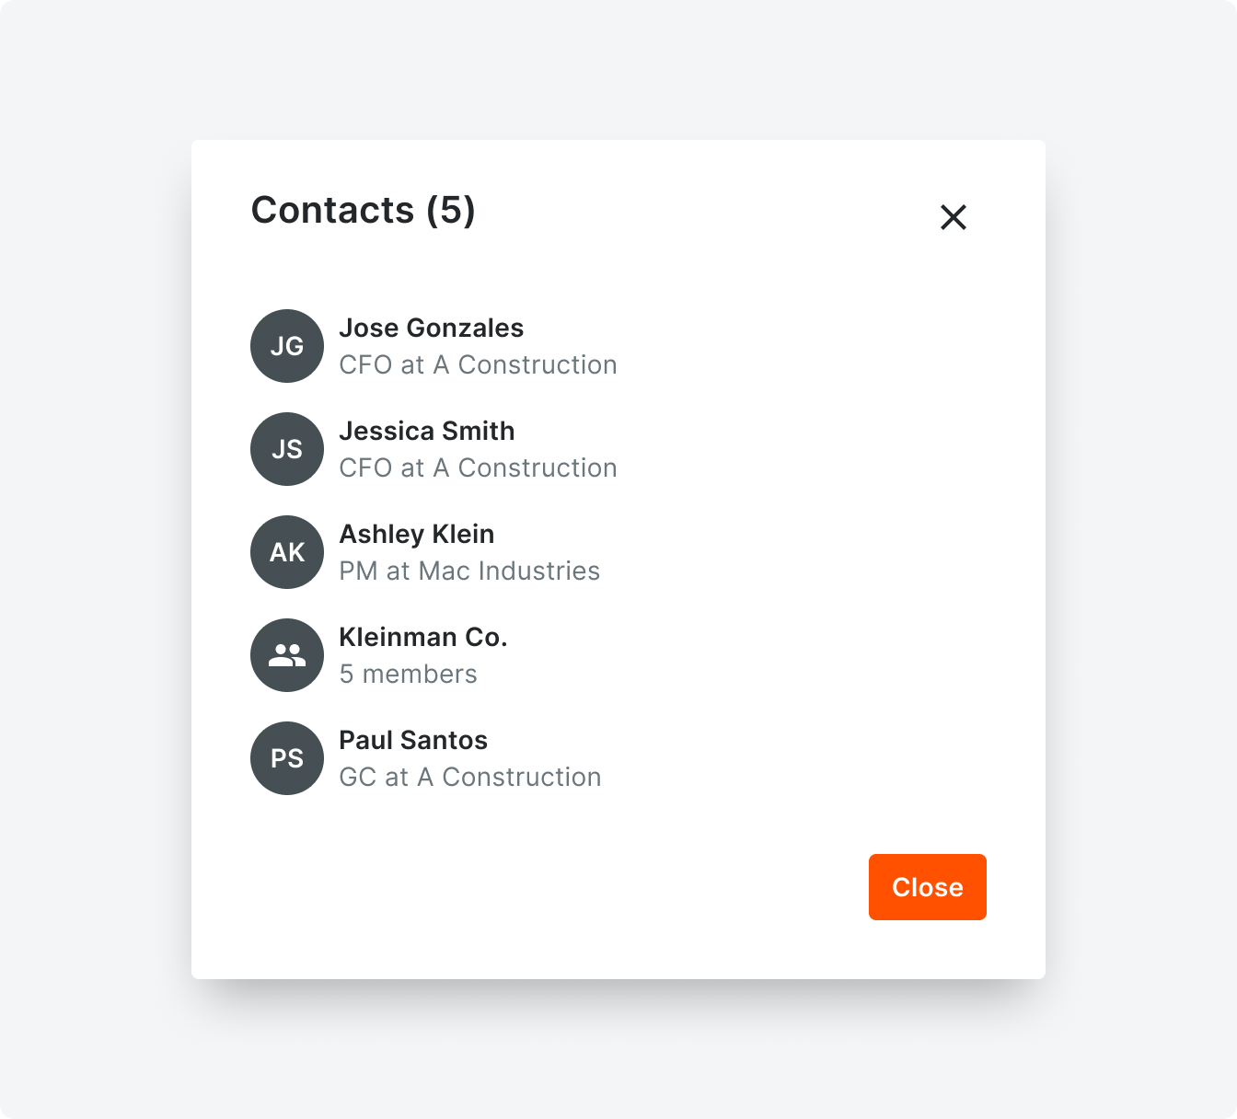The height and width of the screenshot is (1119, 1237).
Task: Click the JG avatar for Jose Gonzales
Action: click(287, 346)
